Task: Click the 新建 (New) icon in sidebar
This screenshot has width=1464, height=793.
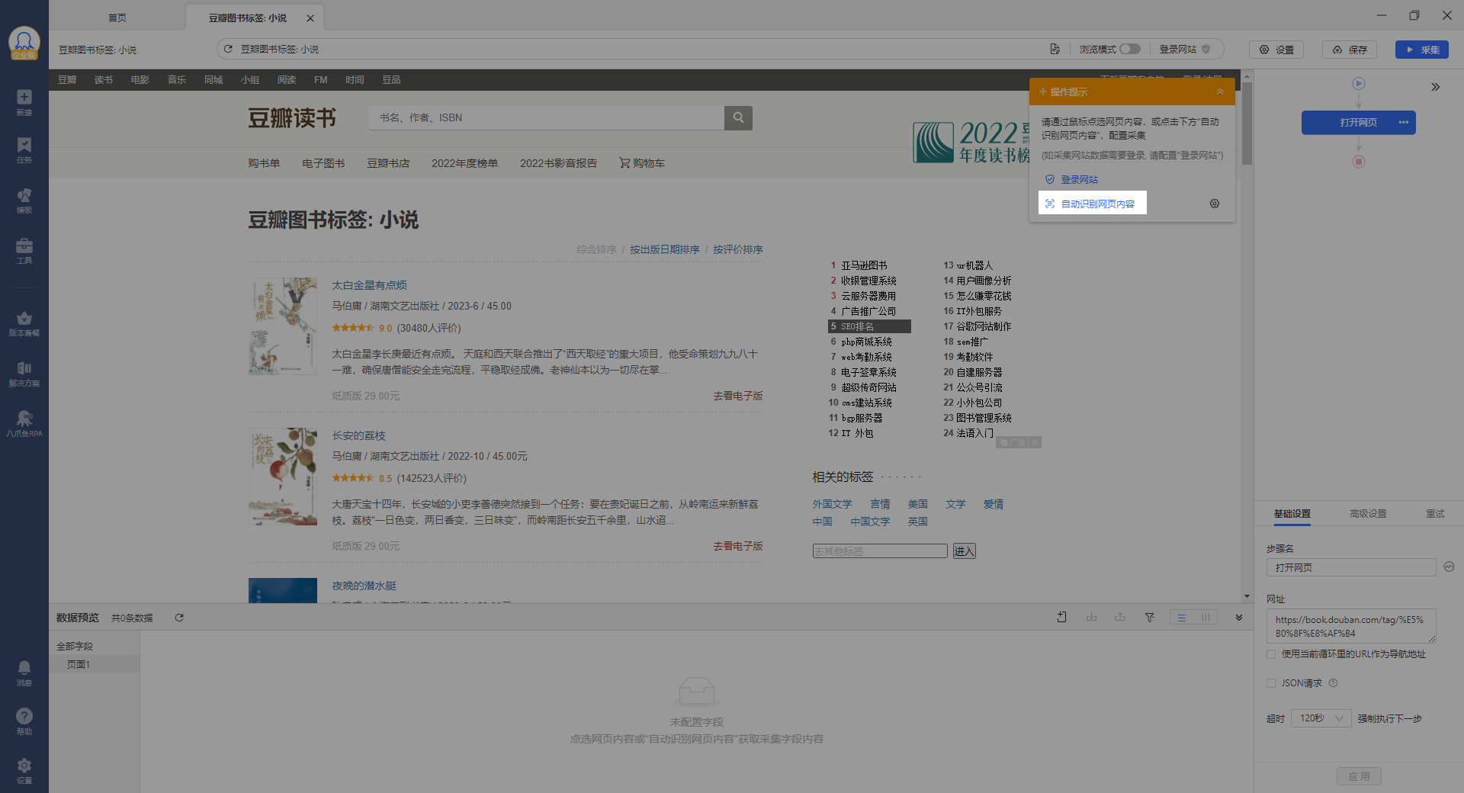Action: pyautogui.click(x=24, y=101)
